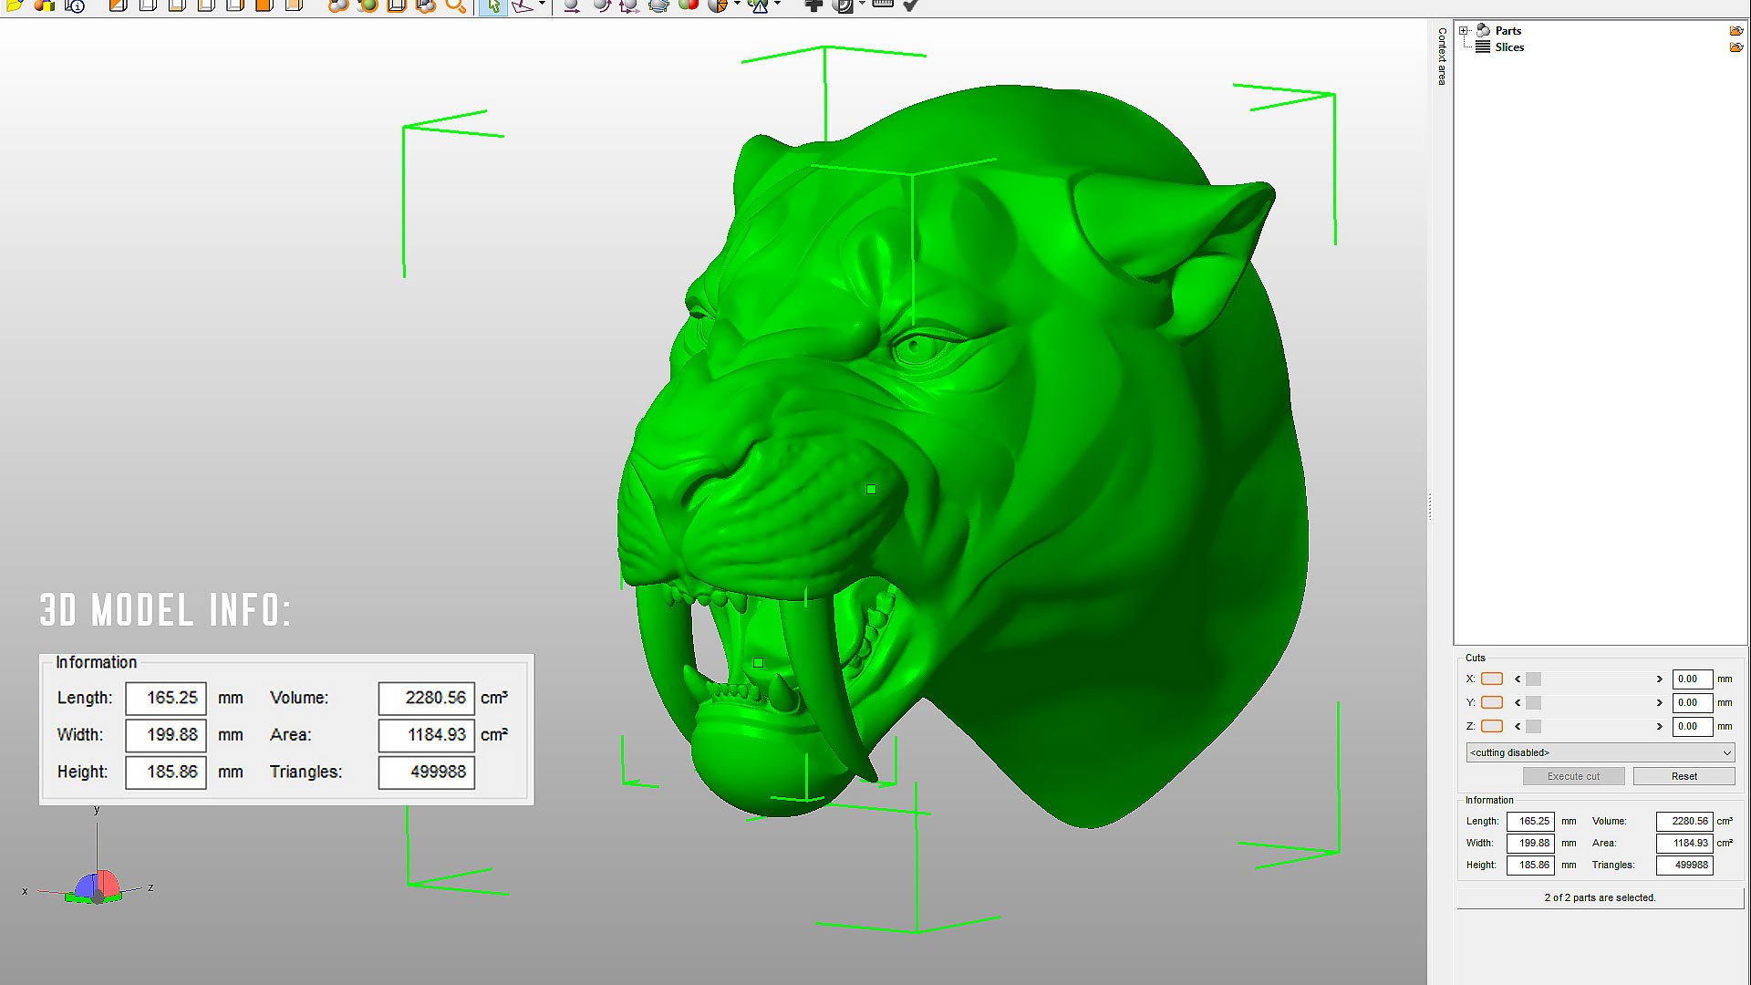Choose the rotate part tool
The height and width of the screenshot is (985, 1751).
pos(601,5)
